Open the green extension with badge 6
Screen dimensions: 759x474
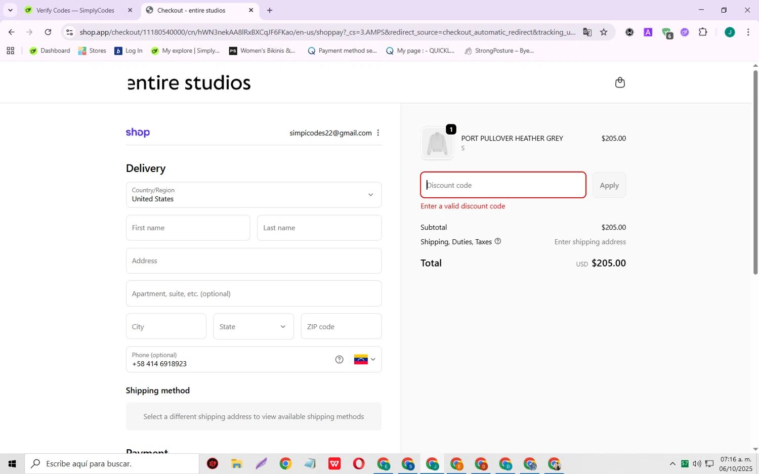pos(667,33)
